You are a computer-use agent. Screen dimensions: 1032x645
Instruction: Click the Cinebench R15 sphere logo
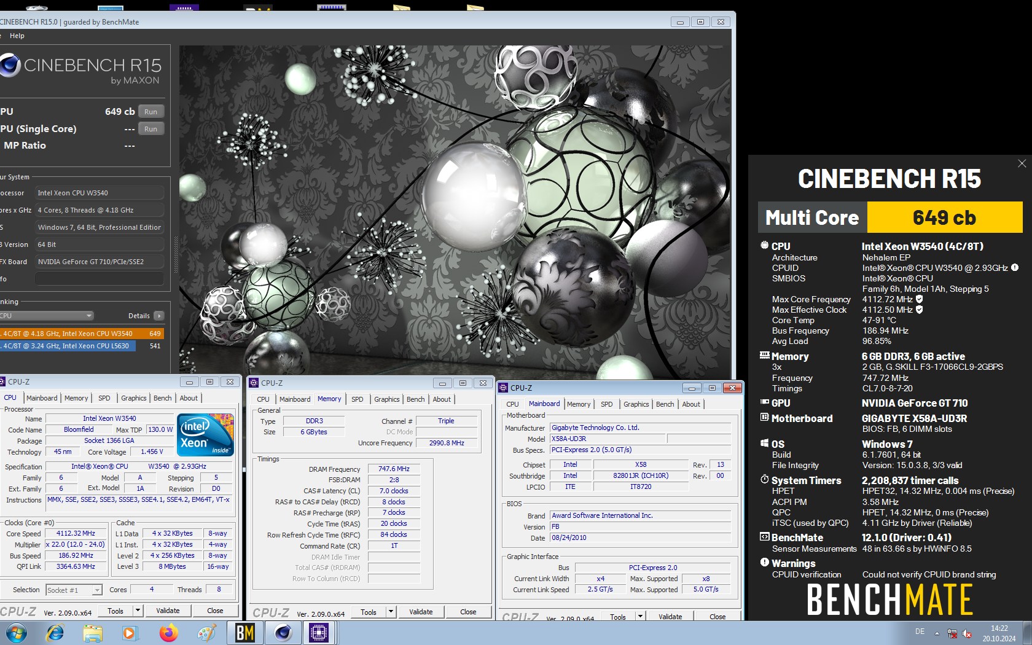(10, 65)
